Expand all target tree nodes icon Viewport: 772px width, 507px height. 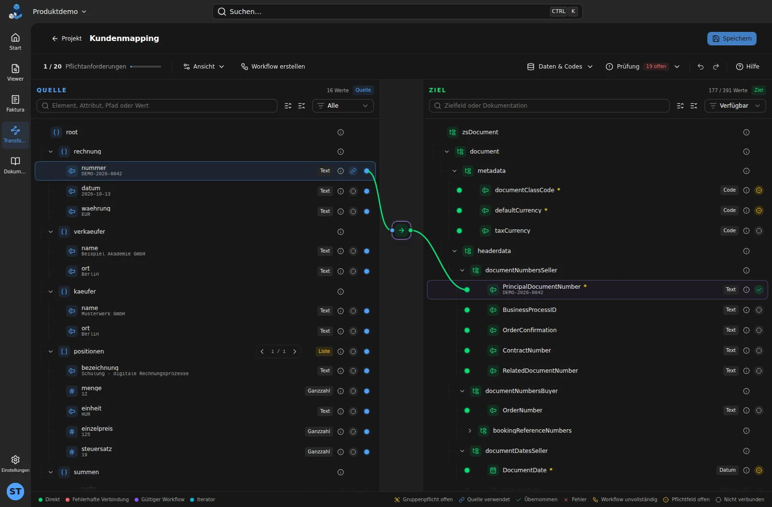680,106
